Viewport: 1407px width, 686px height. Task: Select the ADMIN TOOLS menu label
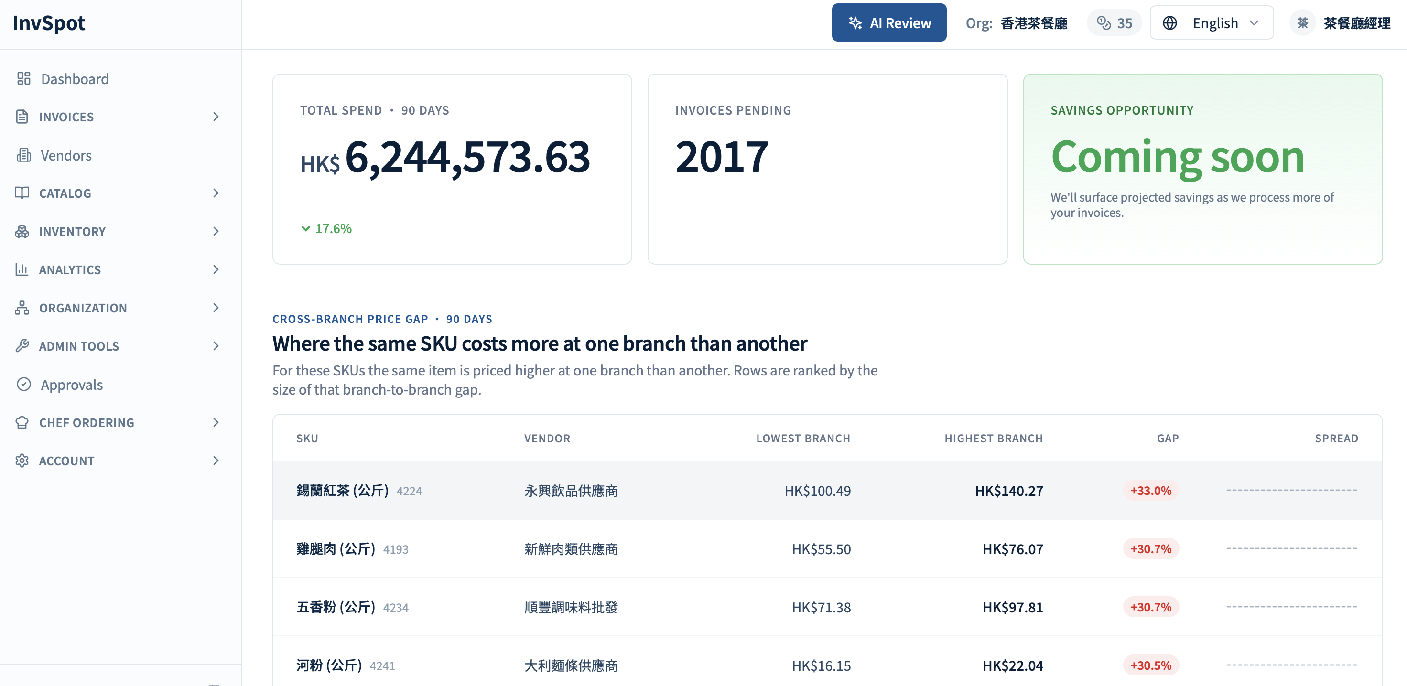(x=79, y=346)
